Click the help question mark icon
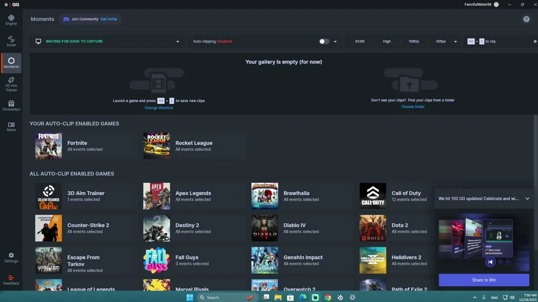This screenshot has height=302, width=538. pyautogui.click(x=526, y=19)
